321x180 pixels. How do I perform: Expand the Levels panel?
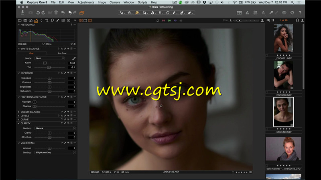[18, 116]
